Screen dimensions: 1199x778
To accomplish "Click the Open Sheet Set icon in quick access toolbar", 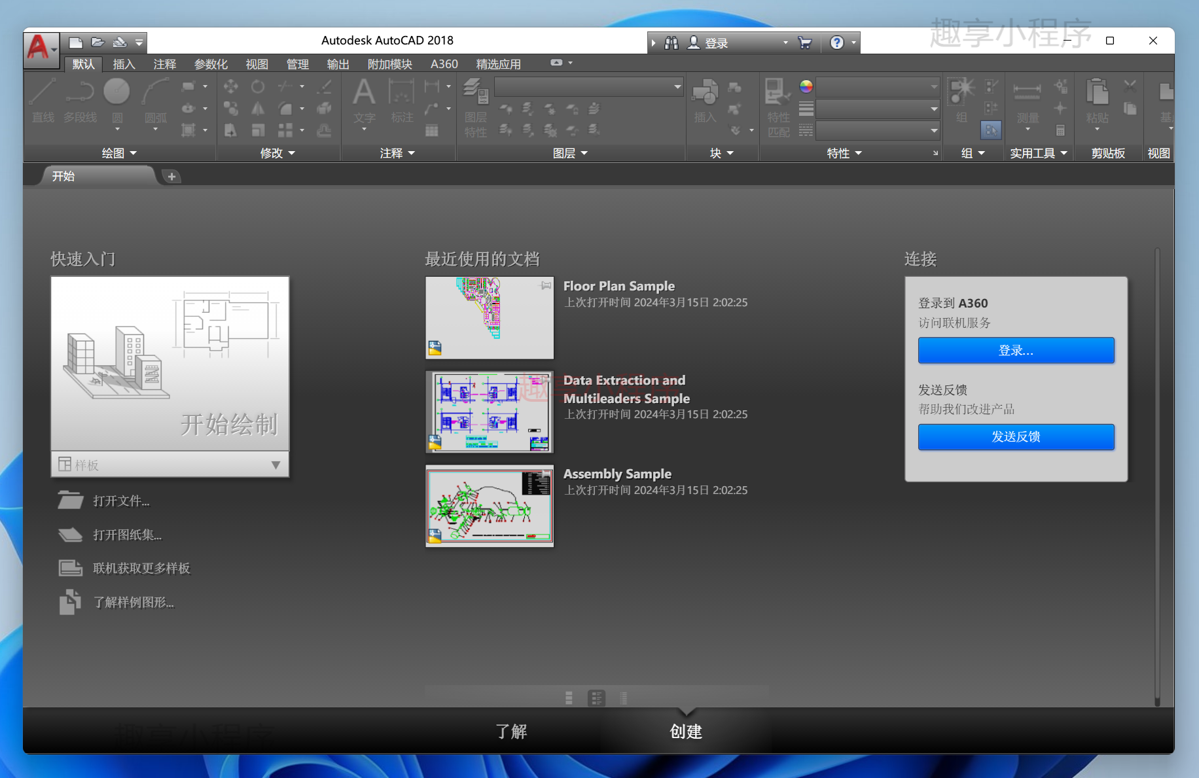I will click(x=119, y=43).
